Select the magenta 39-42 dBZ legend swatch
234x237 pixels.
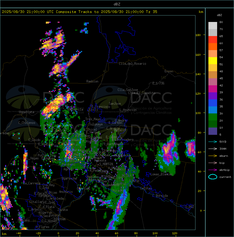[x=213, y=89]
